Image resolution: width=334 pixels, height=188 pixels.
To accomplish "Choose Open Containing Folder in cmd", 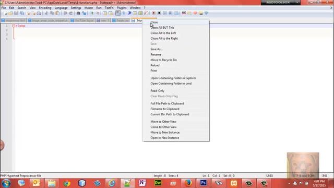I will [x=176, y=84].
